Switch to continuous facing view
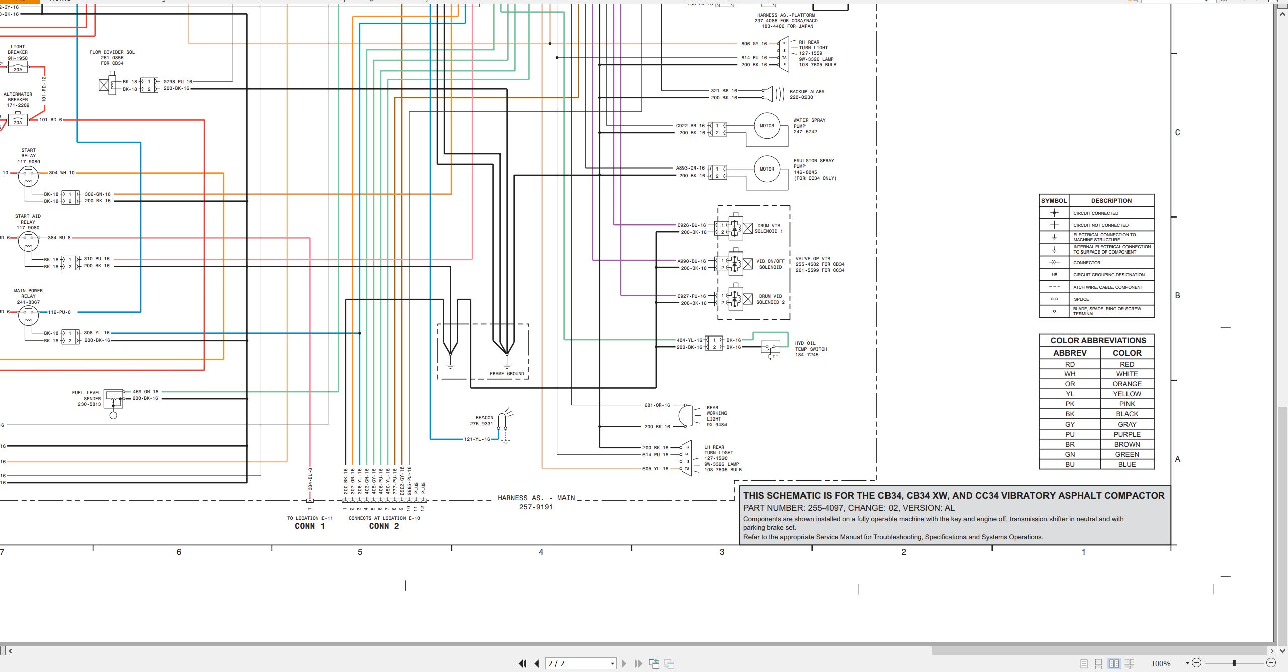The width and height of the screenshot is (1288, 672). point(1130,663)
